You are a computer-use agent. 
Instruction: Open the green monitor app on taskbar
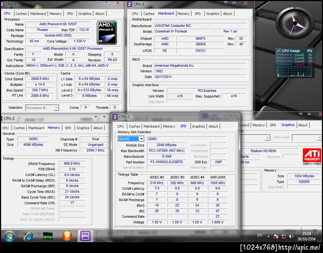(x=47, y=236)
